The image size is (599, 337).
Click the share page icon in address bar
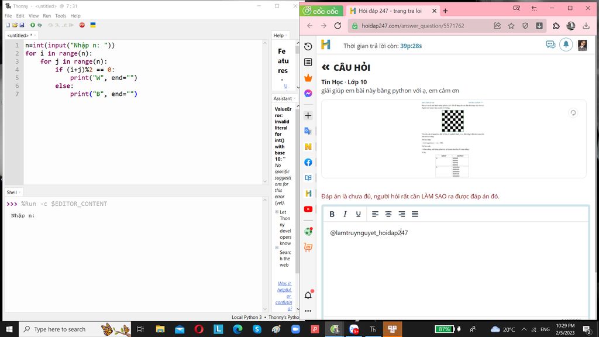point(497,26)
